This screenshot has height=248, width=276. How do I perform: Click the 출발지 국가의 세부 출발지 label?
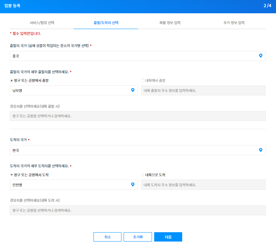click(x=39, y=72)
